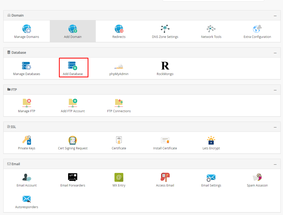Click the Email Forwarders label
283x215 pixels.
pos(73,185)
